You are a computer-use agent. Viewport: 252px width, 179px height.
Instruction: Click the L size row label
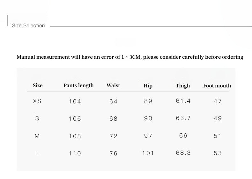[x=37, y=153]
